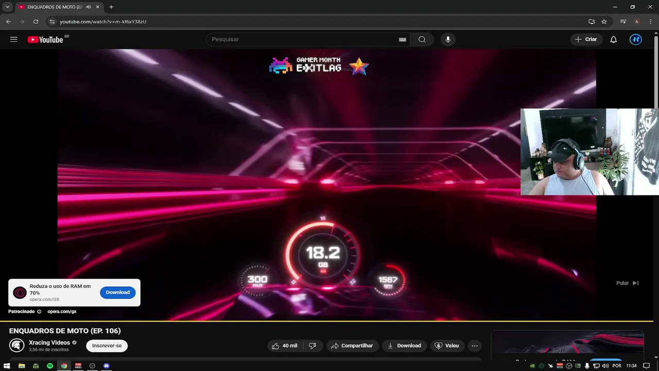Click the video Download button below player
Screen dimensions: 659x371
pyautogui.click(x=404, y=346)
